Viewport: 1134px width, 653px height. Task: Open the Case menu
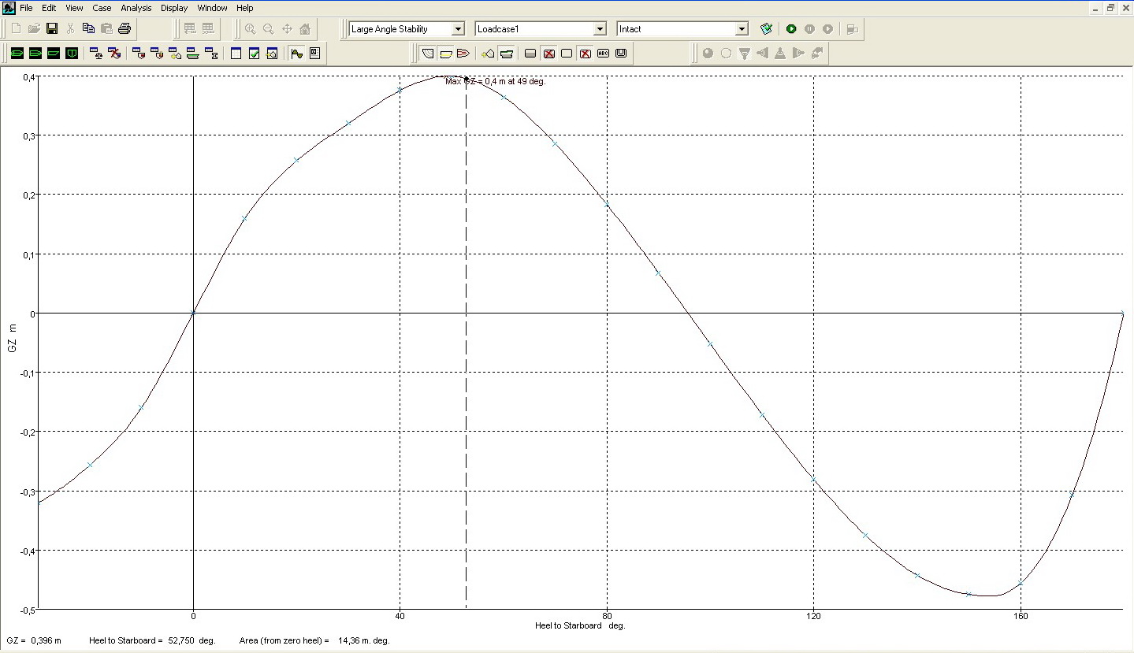[102, 8]
